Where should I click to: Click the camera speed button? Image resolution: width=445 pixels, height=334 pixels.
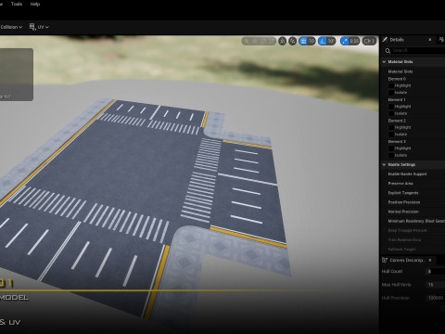pyautogui.click(x=369, y=41)
